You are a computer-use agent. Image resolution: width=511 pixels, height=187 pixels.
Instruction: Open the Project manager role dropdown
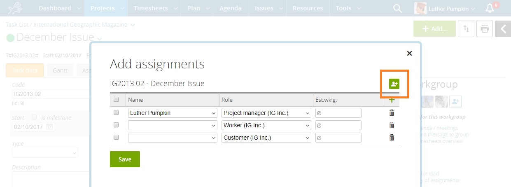[x=266, y=113]
